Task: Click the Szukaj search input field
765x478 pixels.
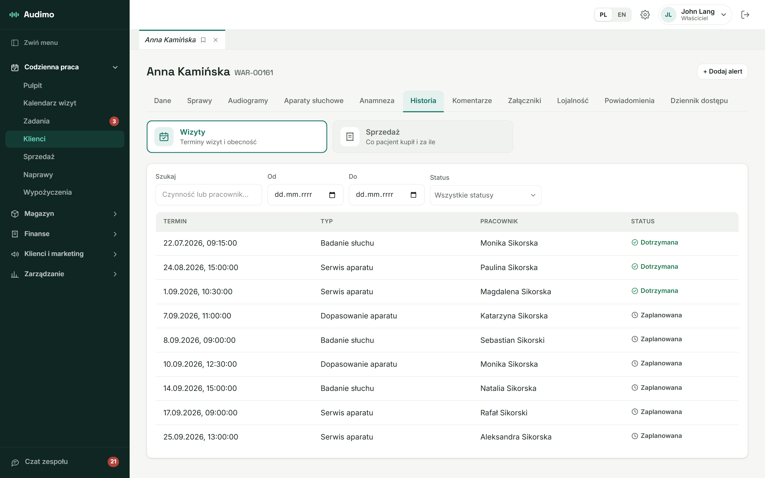Action: (209, 195)
